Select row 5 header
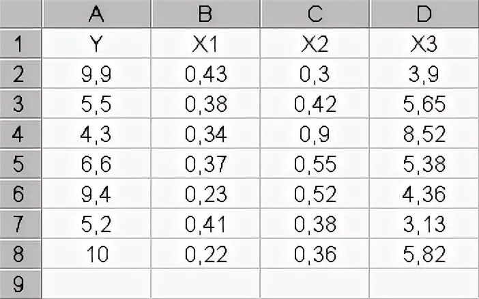The image size is (479, 299). pyautogui.click(x=20, y=163)
